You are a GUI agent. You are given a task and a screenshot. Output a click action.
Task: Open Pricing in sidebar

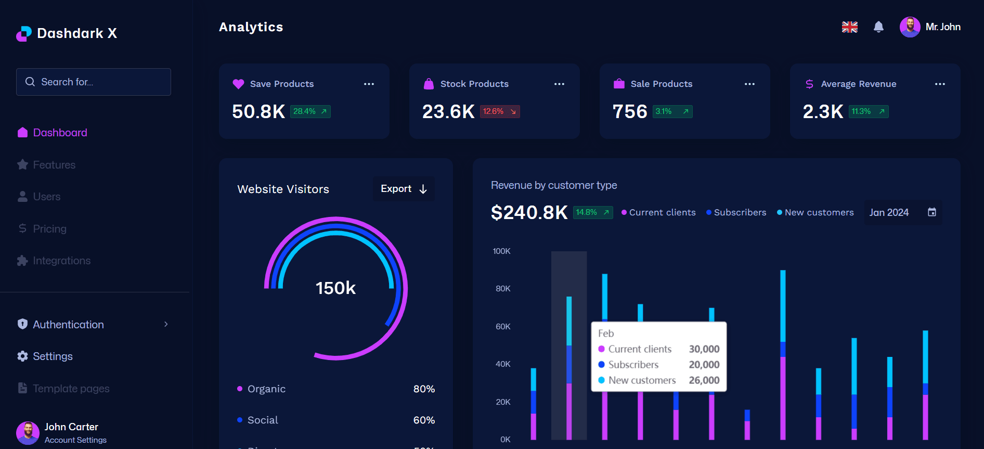pos(49,228)
